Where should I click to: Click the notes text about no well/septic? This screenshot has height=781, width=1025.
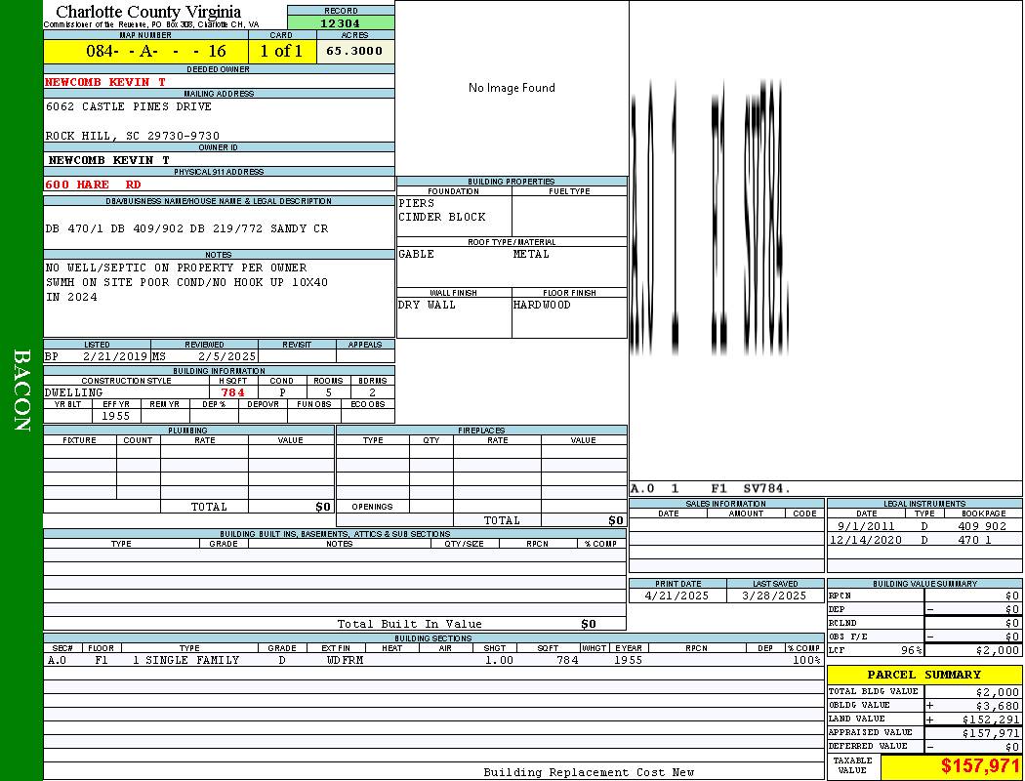coord(176,267)
